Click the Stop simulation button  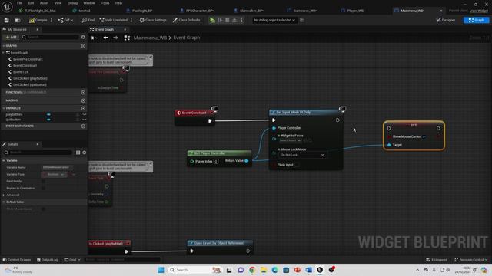228,20
